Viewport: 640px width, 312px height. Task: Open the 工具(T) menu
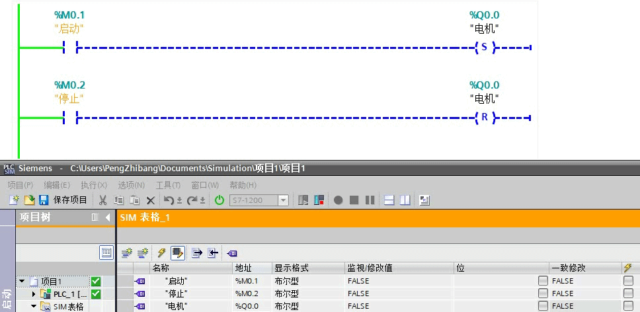tap(168, 185)
